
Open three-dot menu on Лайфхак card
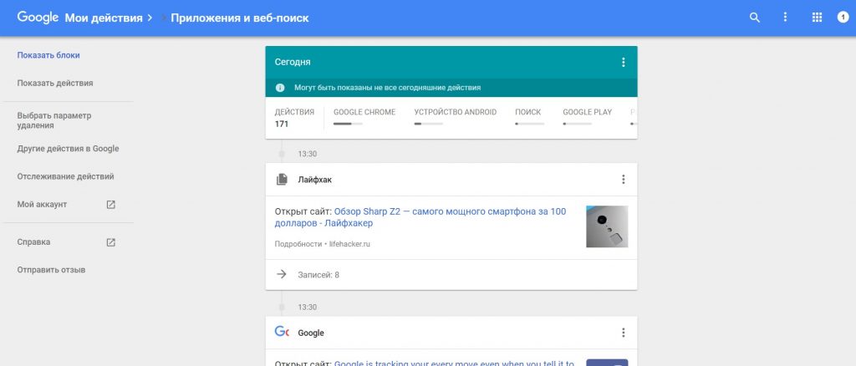click(x=623, y=180)
